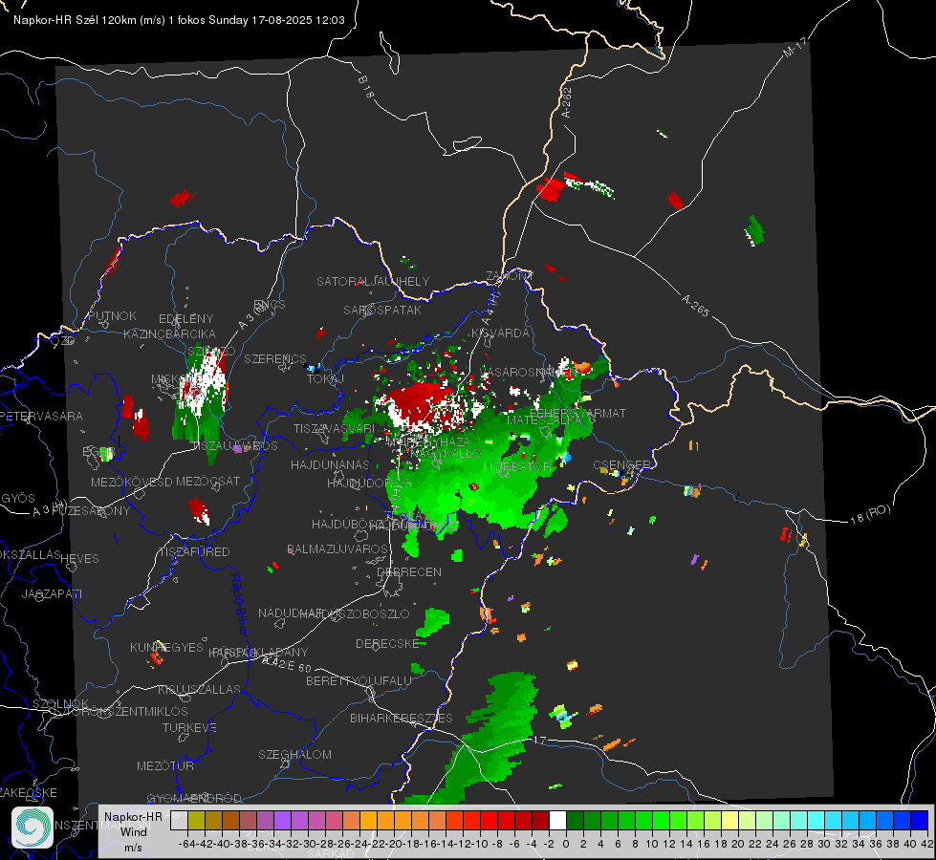Click the DEBRECEN city label

(x=409, y=571)
